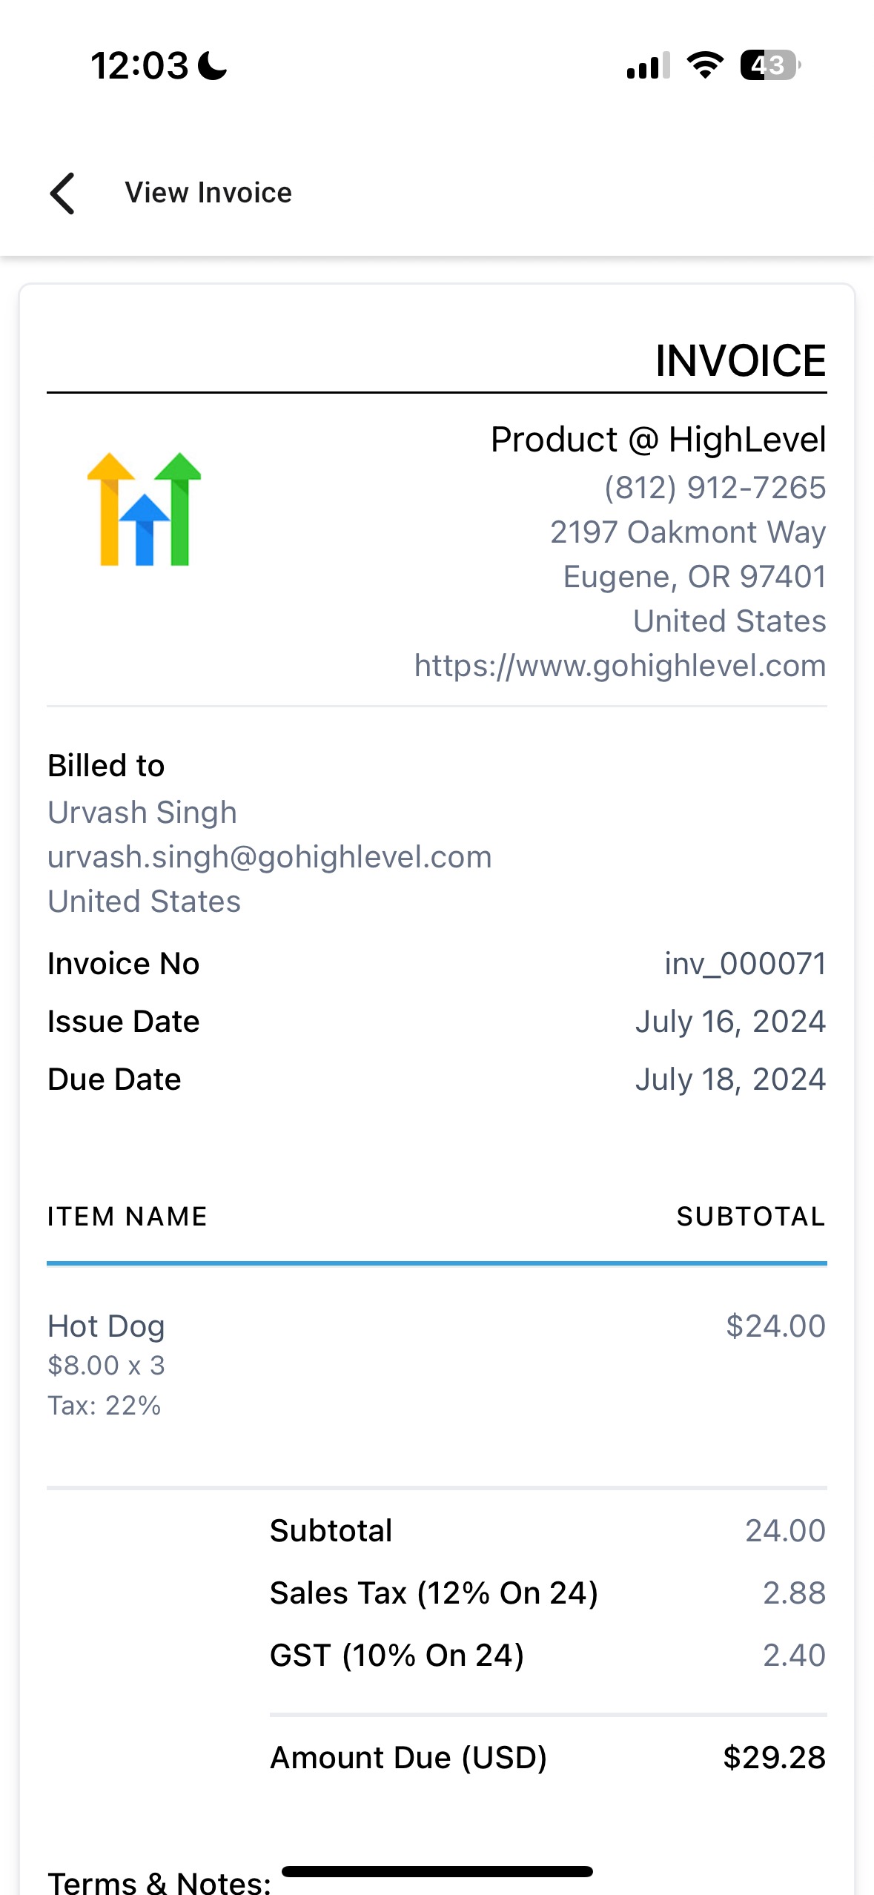Select the Hot Dog line item
Screen dimensions: 874x1895
click(x=437, y=1363)
